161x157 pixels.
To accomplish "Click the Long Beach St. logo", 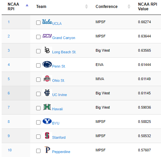I will (x=47, y=50).
